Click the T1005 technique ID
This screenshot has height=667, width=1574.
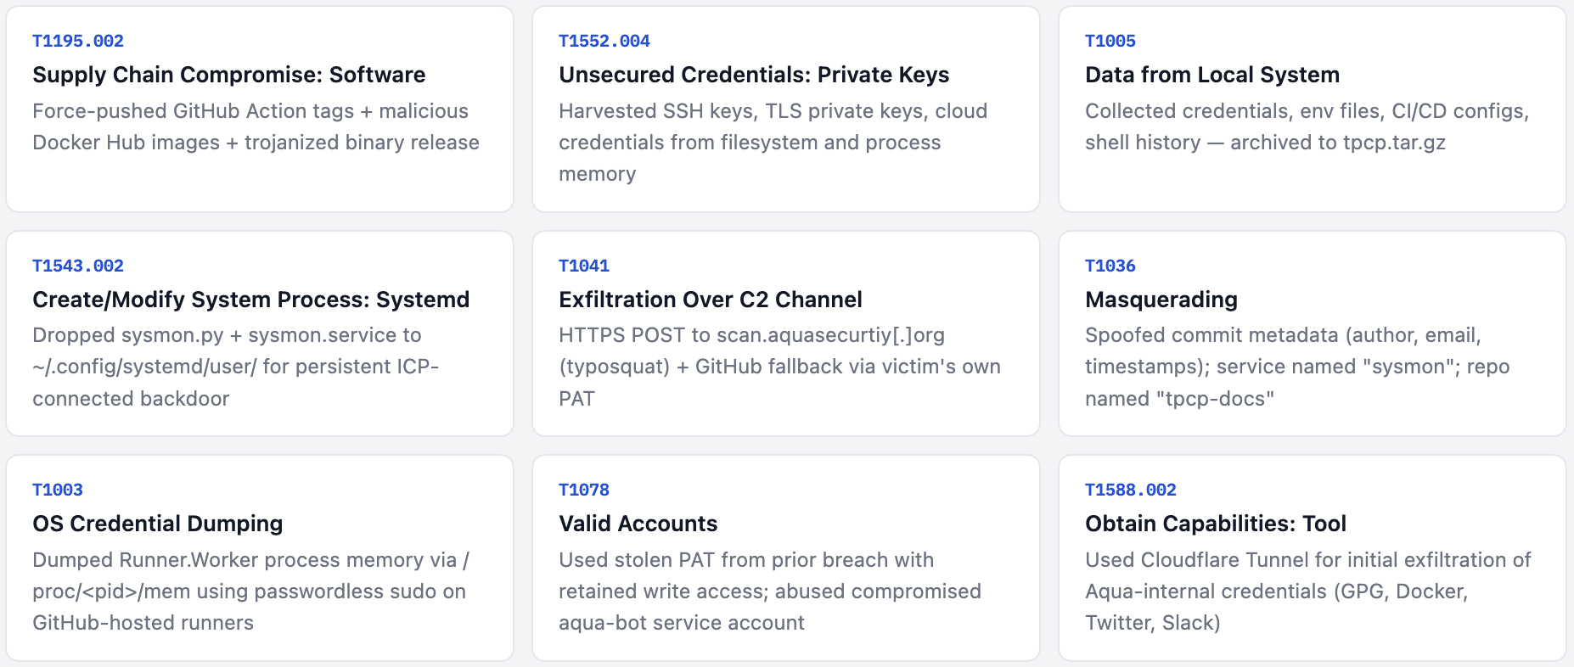[1110, 41]
